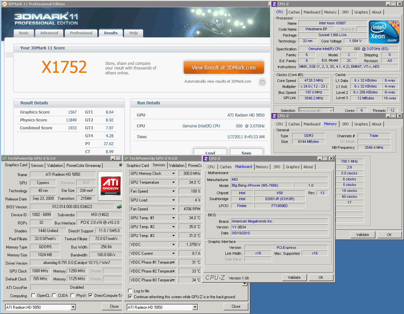
Task: Click title bar icon of GPU-Z Sensors window
Action: coord(126,158)
